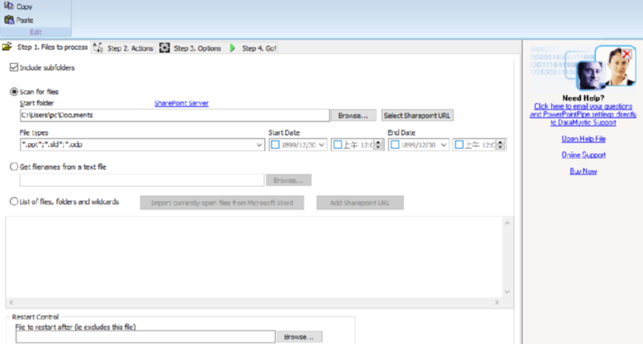This screenshot has height=344, width=643.
Task: Select Get filenames from a text file option
Action: 14,166
